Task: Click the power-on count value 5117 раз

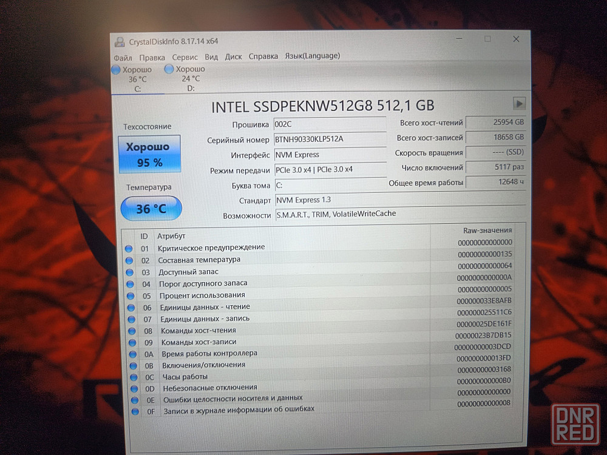Action: point(496,167)
